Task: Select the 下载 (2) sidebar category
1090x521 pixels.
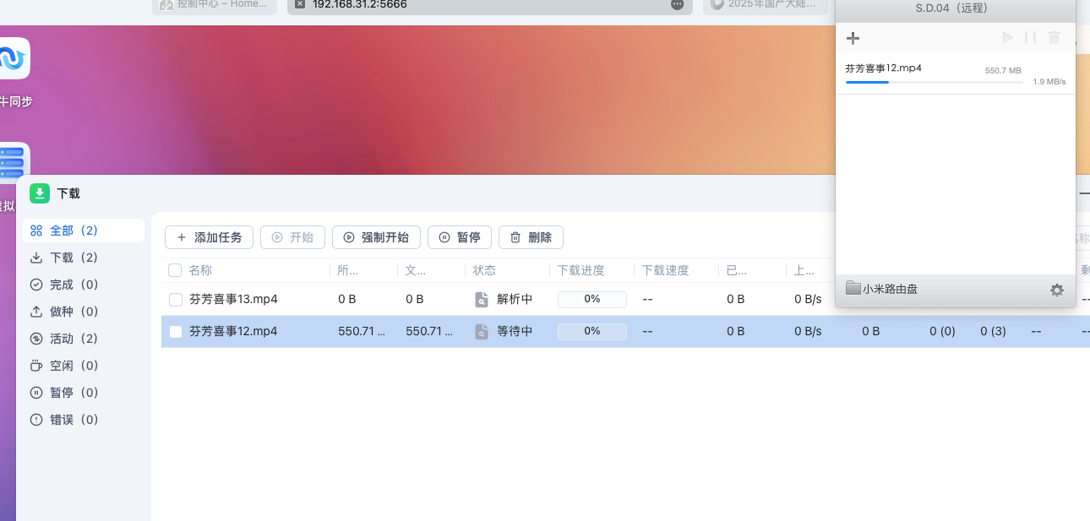Action: coord(84,258)
